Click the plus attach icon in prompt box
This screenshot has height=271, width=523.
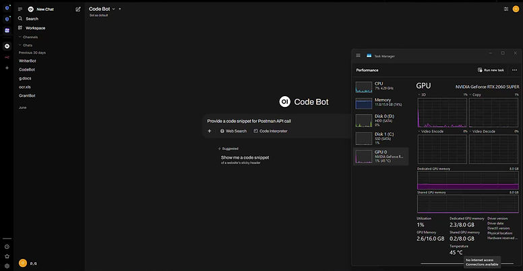click(210, 131)
